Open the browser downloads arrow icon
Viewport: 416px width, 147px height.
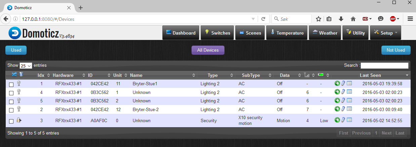(341, 19)
